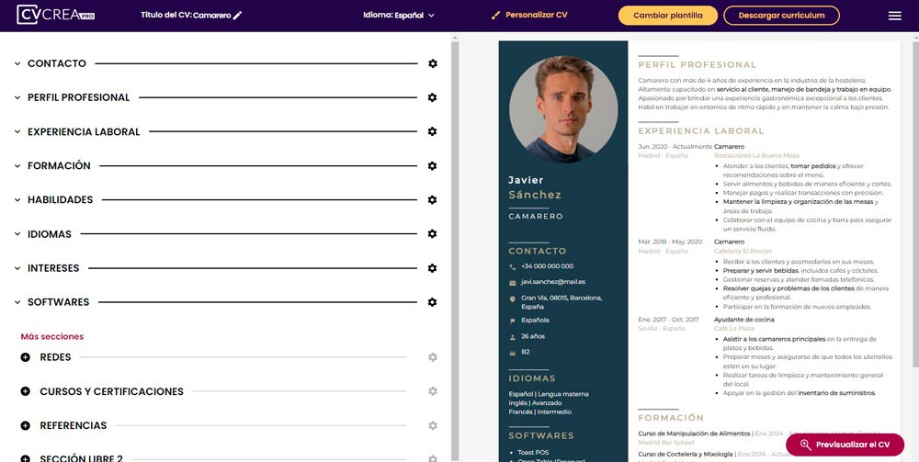The height and width of the screenshot is (462, 919).
Task: Open the CONTACTO section settings gear
Action: point(433,63)
